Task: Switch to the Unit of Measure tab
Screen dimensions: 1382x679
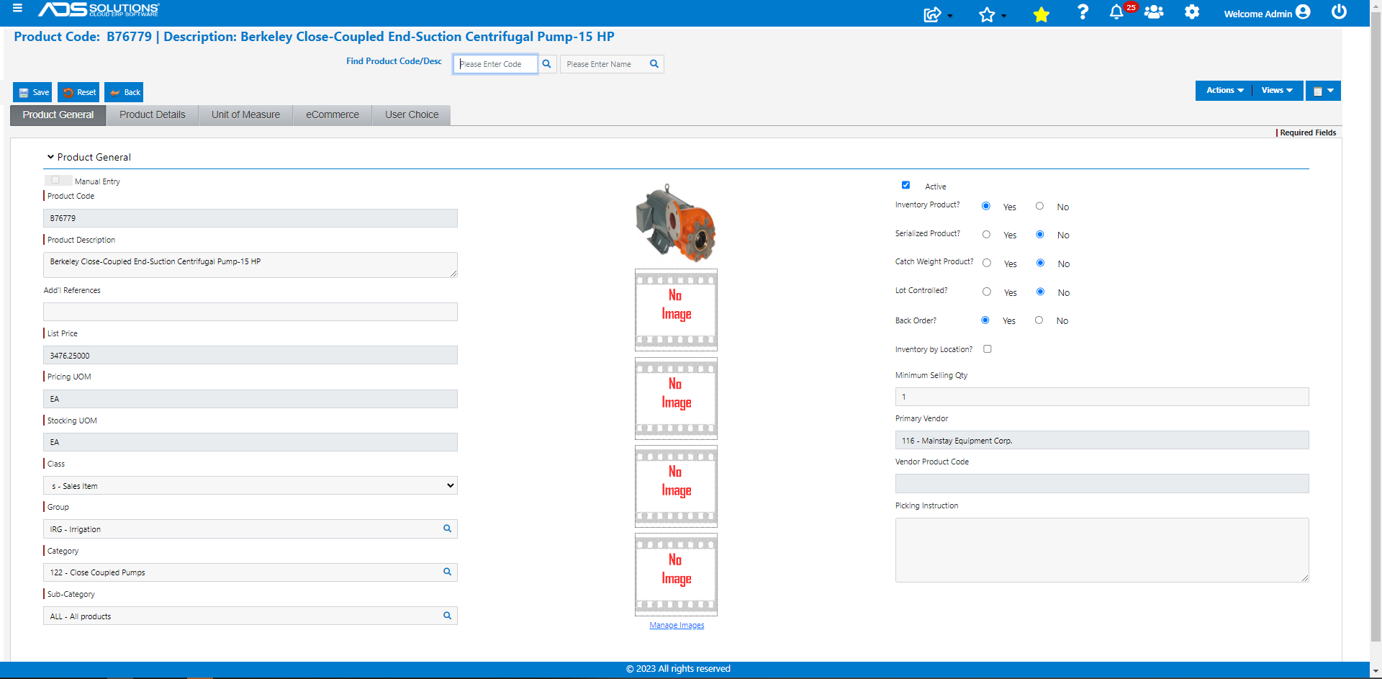Action: 245,114
